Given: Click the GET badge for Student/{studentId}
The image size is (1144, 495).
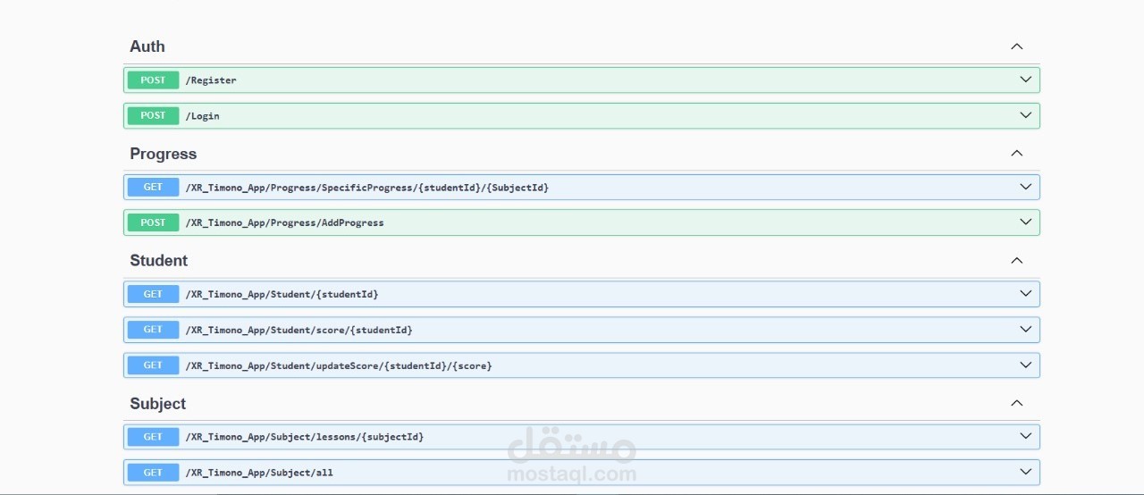Looking at the screenshot, I should 153,294.
